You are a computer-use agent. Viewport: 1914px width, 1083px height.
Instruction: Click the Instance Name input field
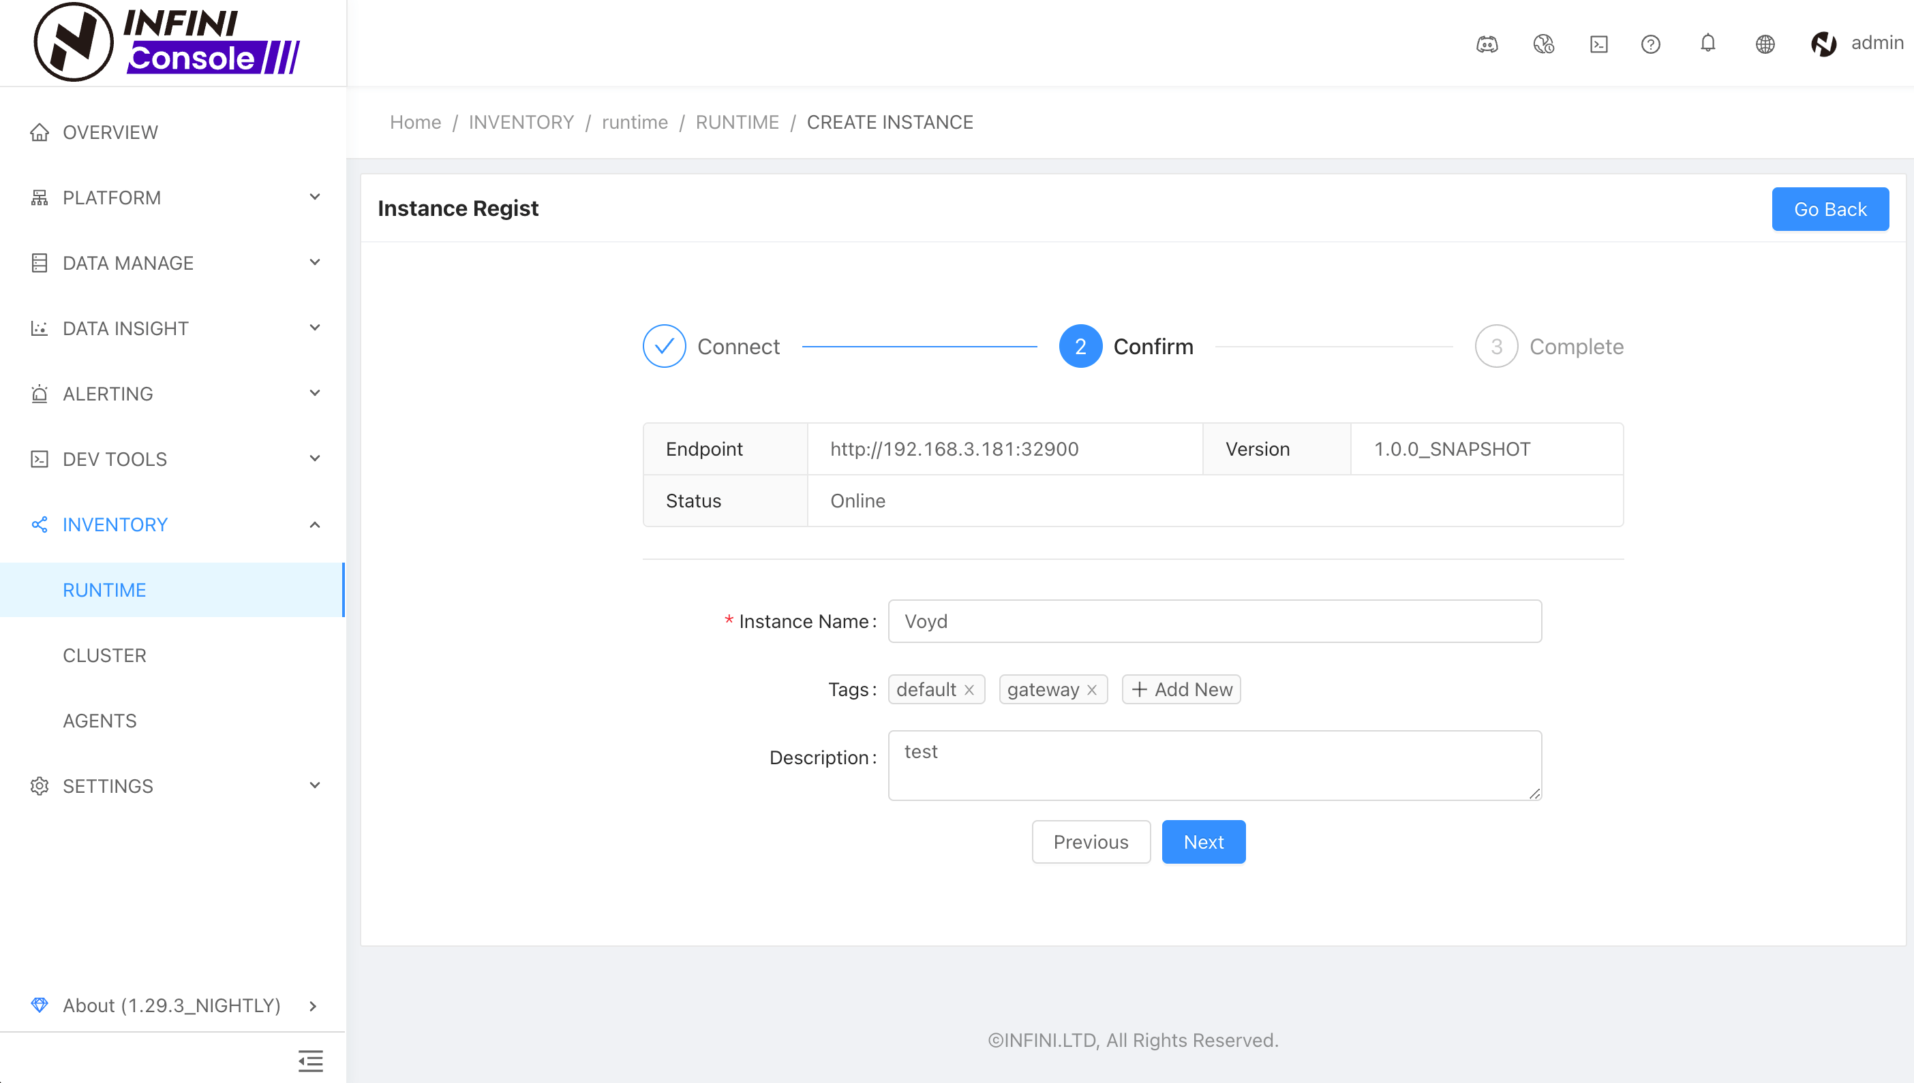click(1215, 621)
